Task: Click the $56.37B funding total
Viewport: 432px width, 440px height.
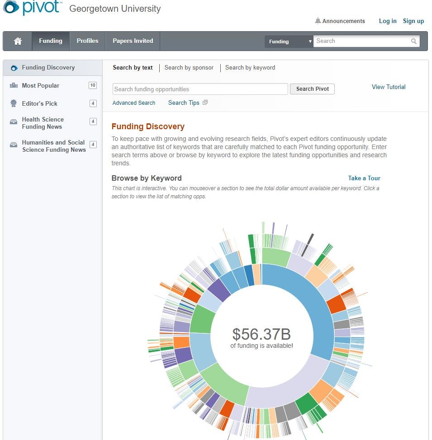Action: click(x=261, y=334)
